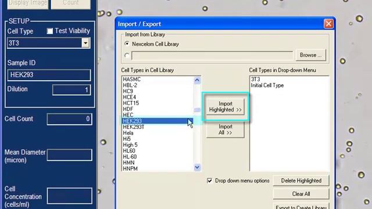
Task: Select High 5 in the cell library list
Action: click(158, 145)
